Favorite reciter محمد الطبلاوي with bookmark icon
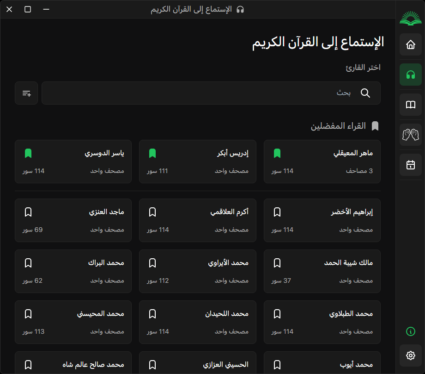The width and height of the screenshot is (425, 374). point(277,313)
